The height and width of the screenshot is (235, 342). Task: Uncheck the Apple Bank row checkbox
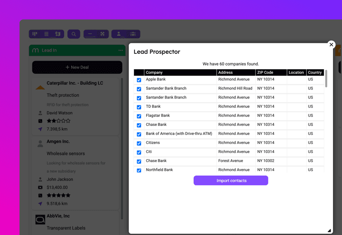click(x=139, y=80)
